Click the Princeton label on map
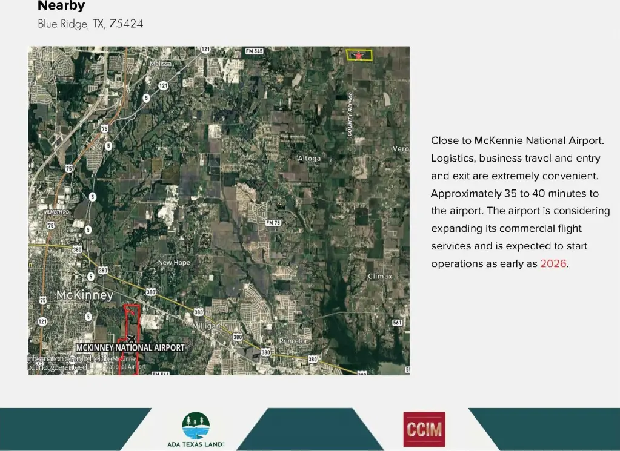 click(294, 340)
